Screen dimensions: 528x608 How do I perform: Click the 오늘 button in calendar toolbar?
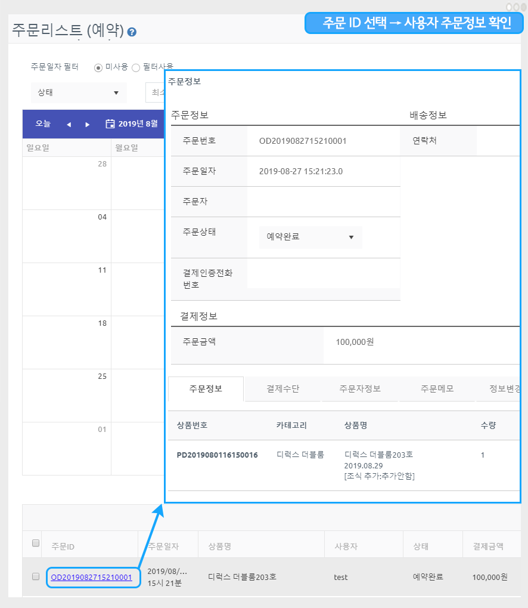pos(43,124)
